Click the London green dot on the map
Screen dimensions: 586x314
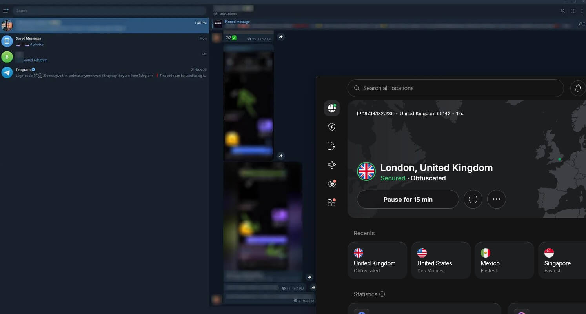coord(559,159)
